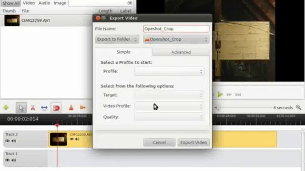Select the razor scissors tool
305x171 pixels.
(x=33, y=108)
